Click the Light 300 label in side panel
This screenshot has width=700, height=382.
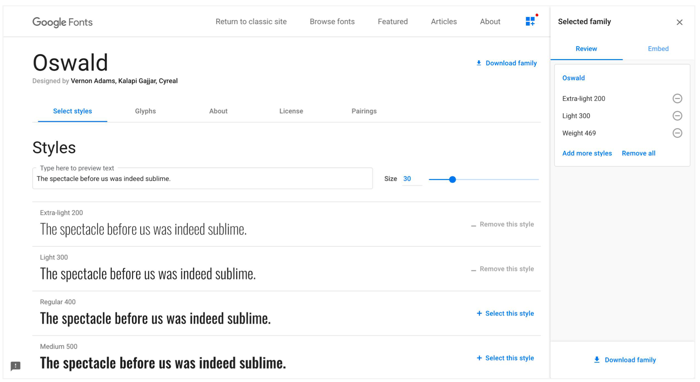576,116
